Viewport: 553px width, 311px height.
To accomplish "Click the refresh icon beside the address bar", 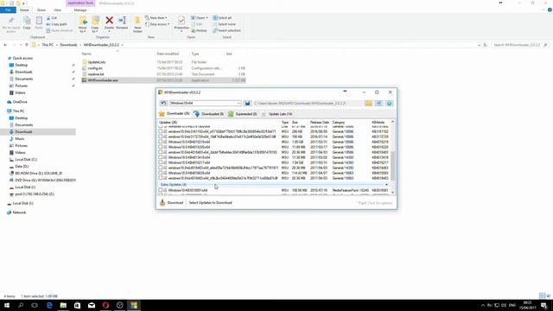I will point(485,45).
